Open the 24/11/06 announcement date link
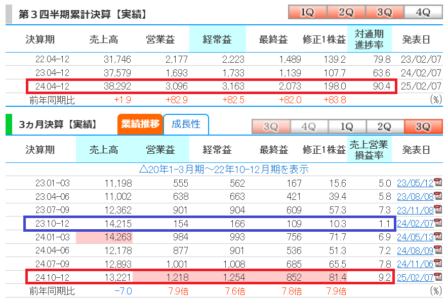The height and width of the screenshot is (298, 448). click(415, 264)
